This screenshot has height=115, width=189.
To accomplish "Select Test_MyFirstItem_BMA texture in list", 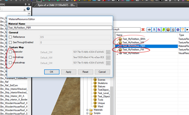I will 134,39.
